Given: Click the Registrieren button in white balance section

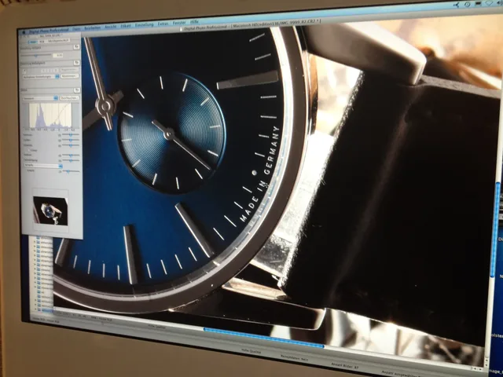Looking at the screenshot, I should 69,70.
